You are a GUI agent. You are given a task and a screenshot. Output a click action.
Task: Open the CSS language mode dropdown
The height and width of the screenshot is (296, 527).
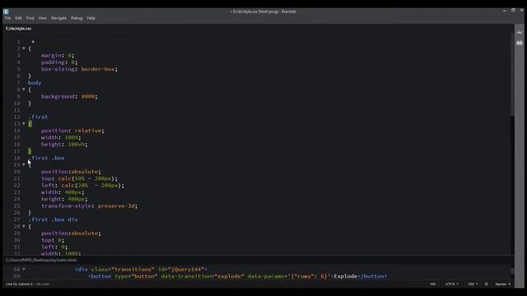pyautogui.click(x=473, y=284)
